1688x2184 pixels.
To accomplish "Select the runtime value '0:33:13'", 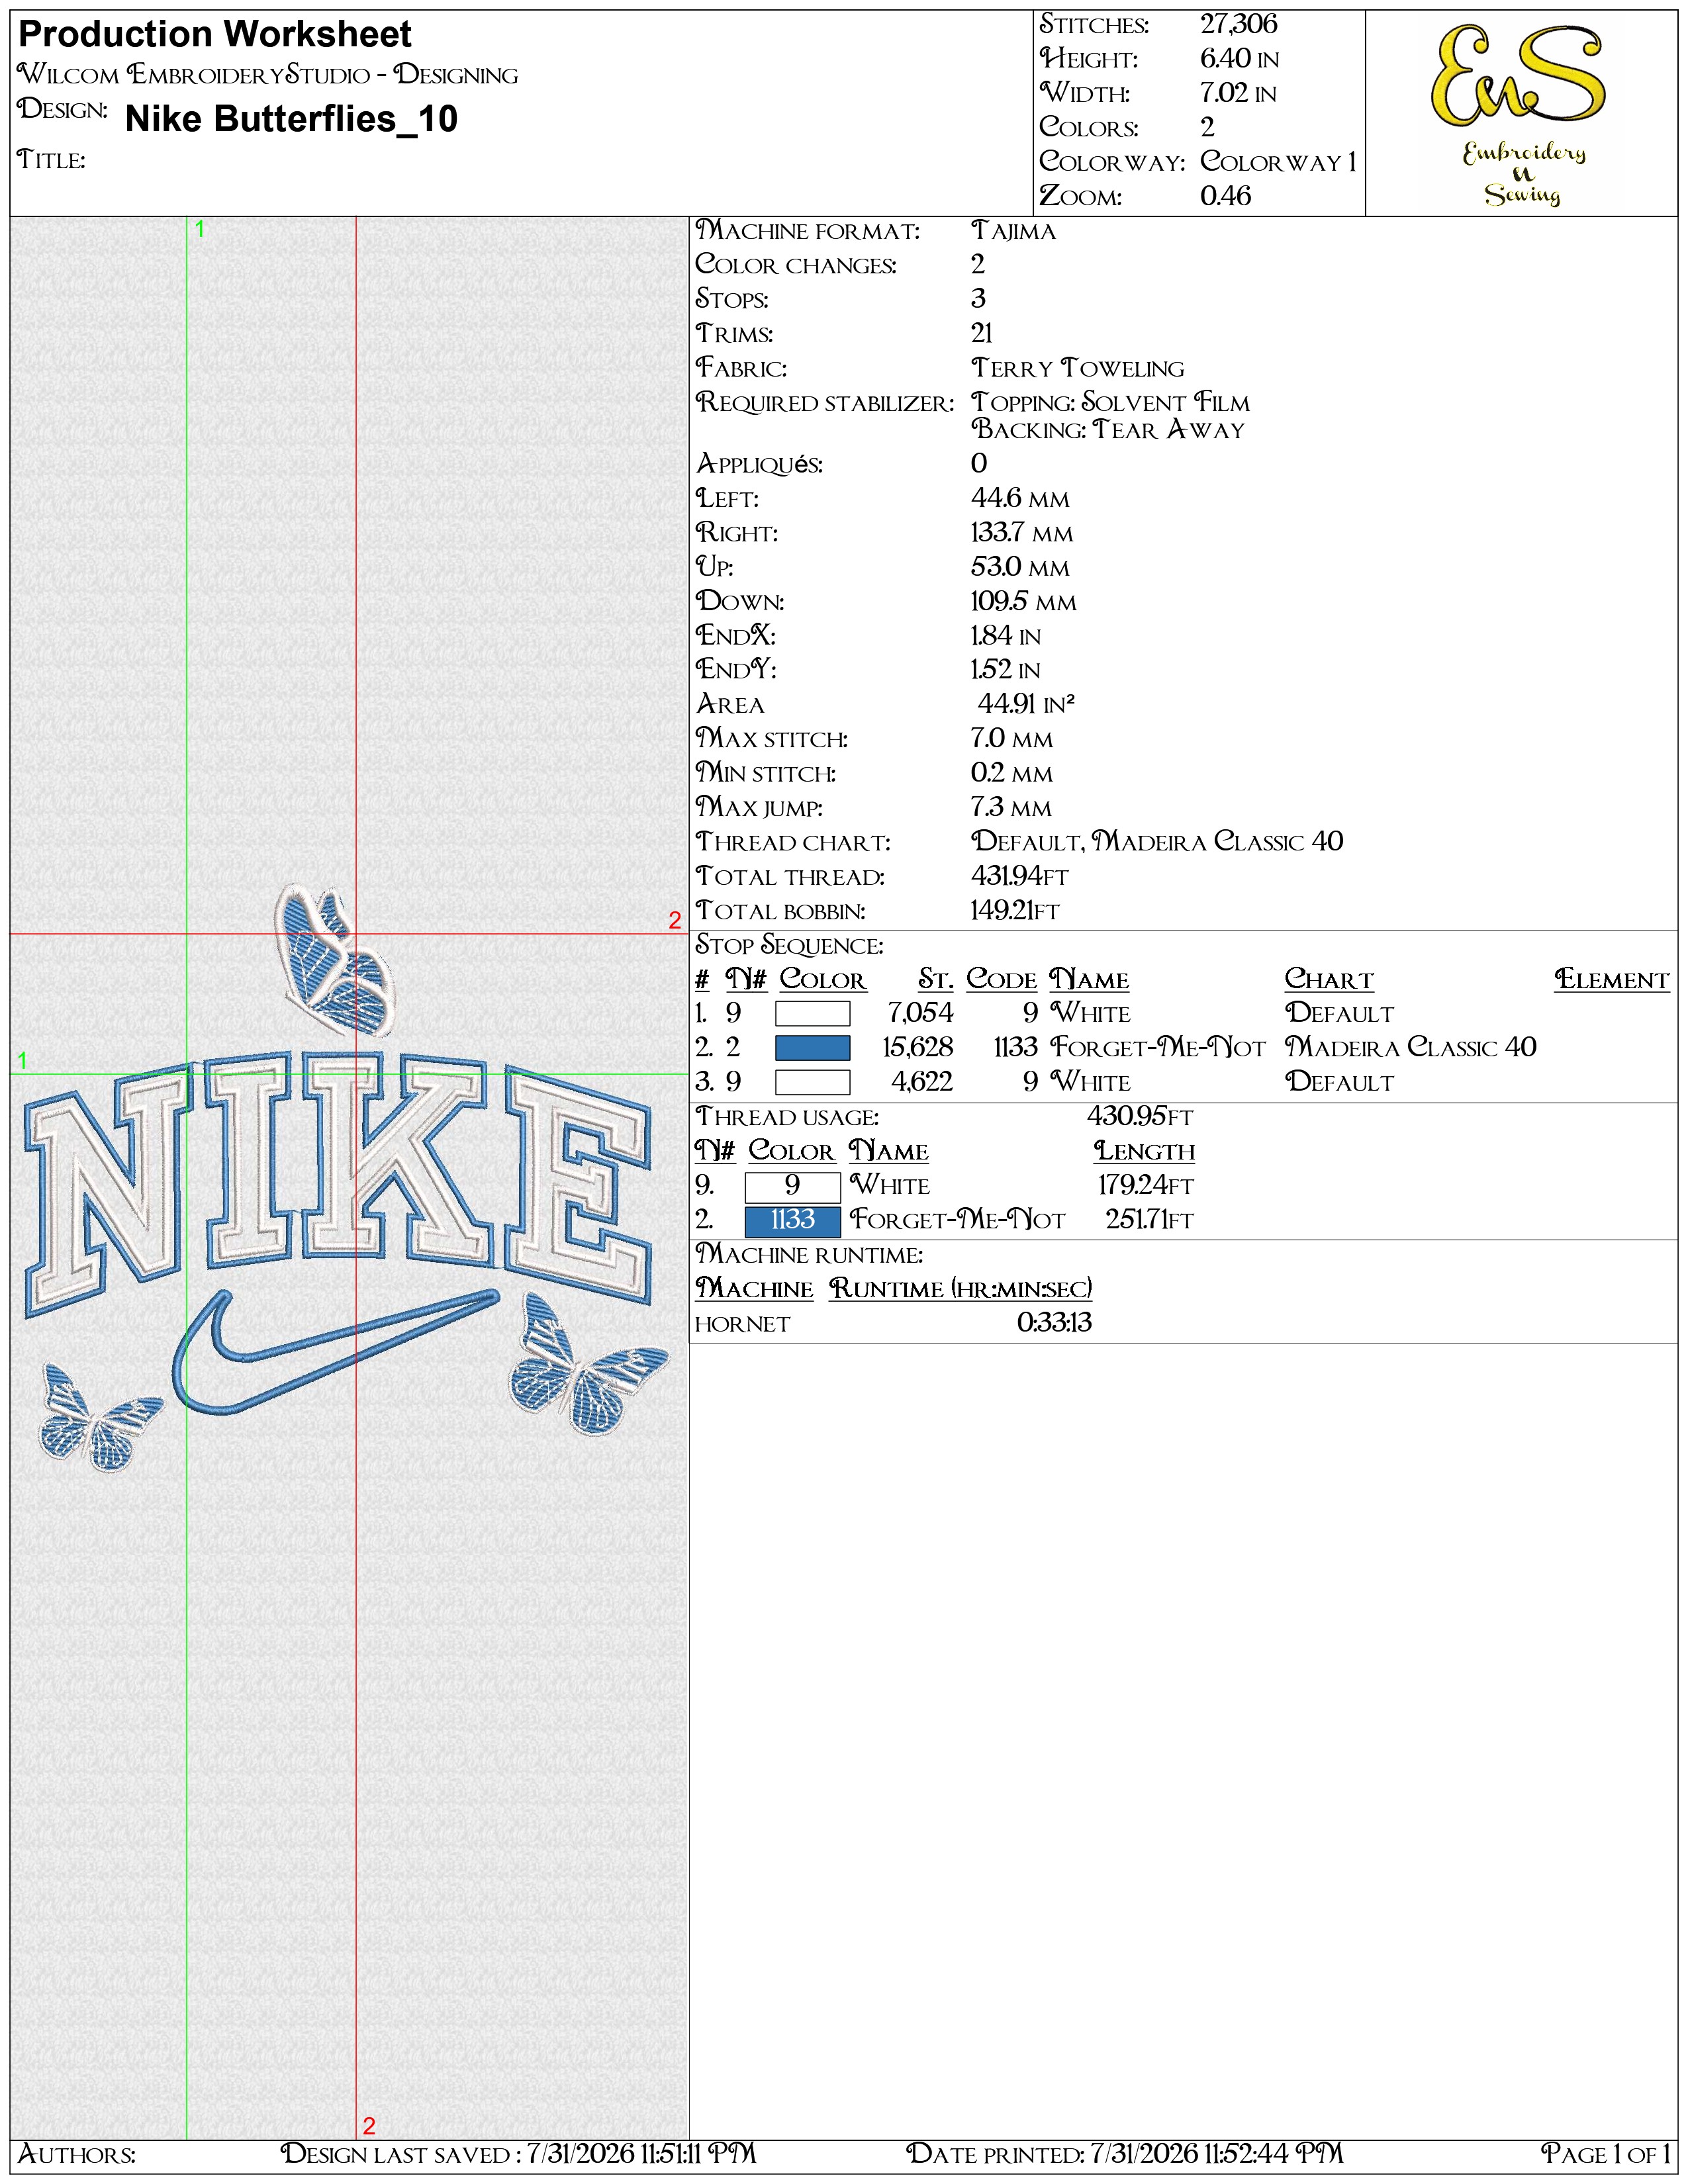I will 1054,1323.
